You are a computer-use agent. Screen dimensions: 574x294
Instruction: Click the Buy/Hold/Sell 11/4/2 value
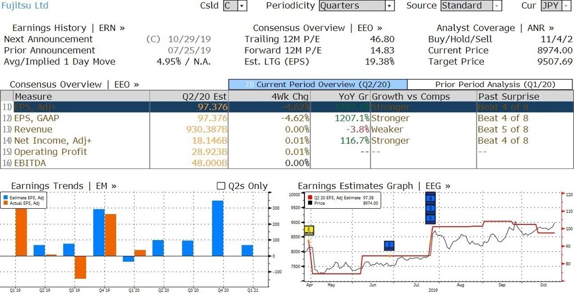pos(557,39)
